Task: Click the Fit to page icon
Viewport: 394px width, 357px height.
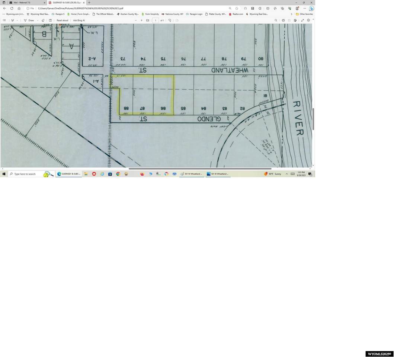Action: click(148, 20)
